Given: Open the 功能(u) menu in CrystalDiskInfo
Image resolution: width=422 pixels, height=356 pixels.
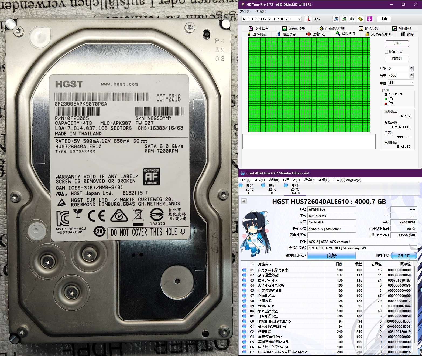Looking at the screenshot, I should (x=274, y=180).
